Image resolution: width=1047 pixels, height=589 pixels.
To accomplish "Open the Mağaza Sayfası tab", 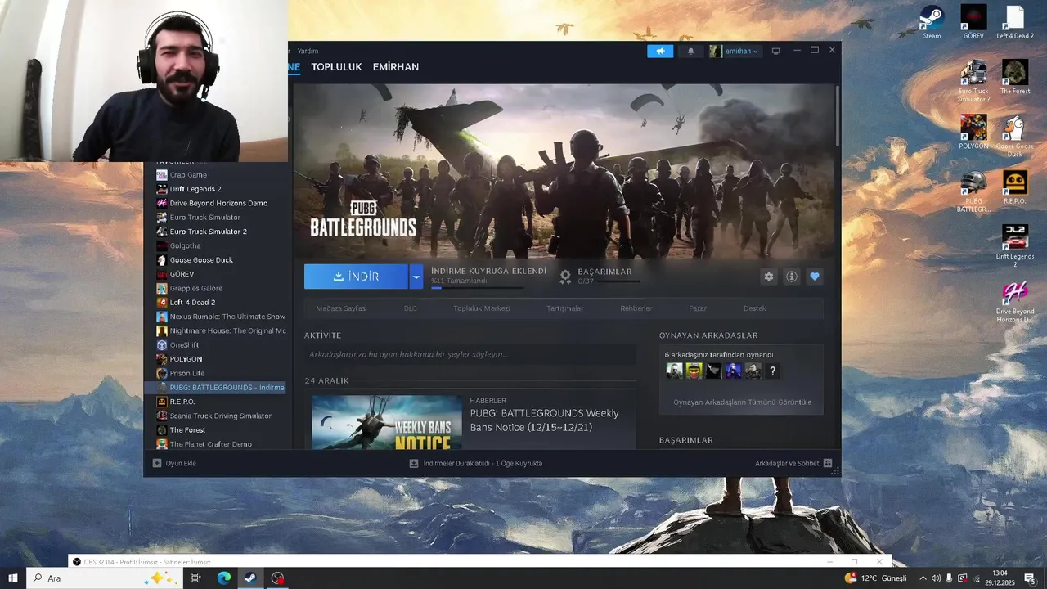I will pos(341,308).
